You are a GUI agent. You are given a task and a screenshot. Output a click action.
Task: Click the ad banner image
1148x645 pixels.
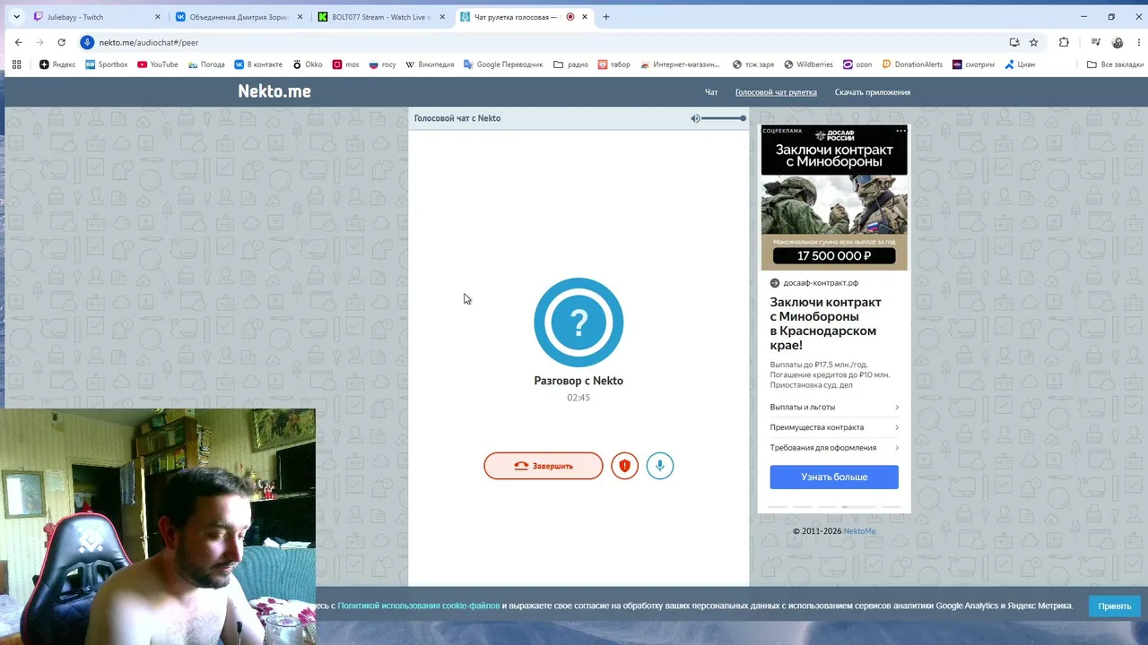point(834,197)
